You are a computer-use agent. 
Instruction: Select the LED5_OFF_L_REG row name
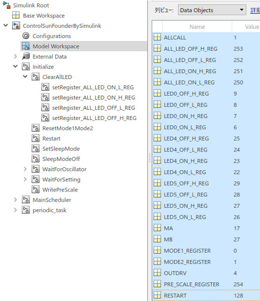(x=186, y=194)
